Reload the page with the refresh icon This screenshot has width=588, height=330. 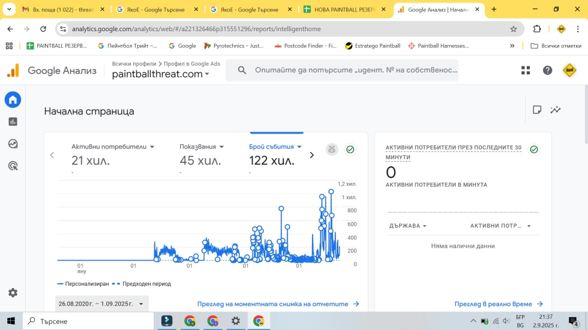pos(43,29)
